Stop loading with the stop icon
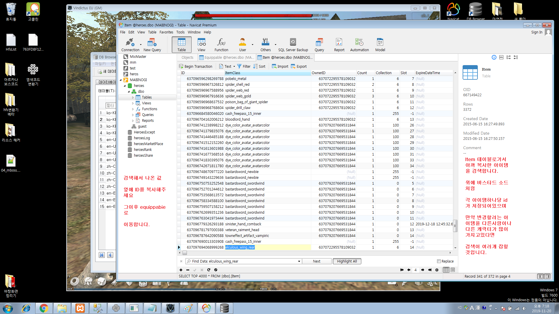The width and height of the screenshot is (559, 314). pos(216,270)
